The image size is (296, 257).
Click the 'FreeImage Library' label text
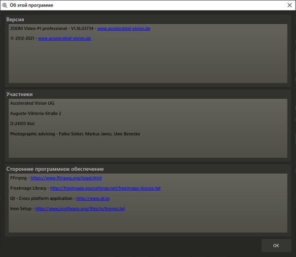coord(28,188)
